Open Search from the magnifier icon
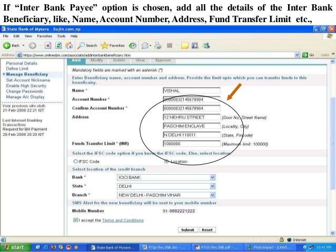The width and height of the screenshot is (336, 252). coord(87,45)
